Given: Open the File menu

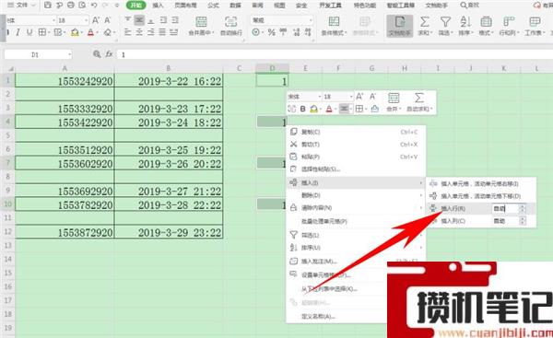Looking at the screenshot, I should pyautogui.click(x=21, y=5).
